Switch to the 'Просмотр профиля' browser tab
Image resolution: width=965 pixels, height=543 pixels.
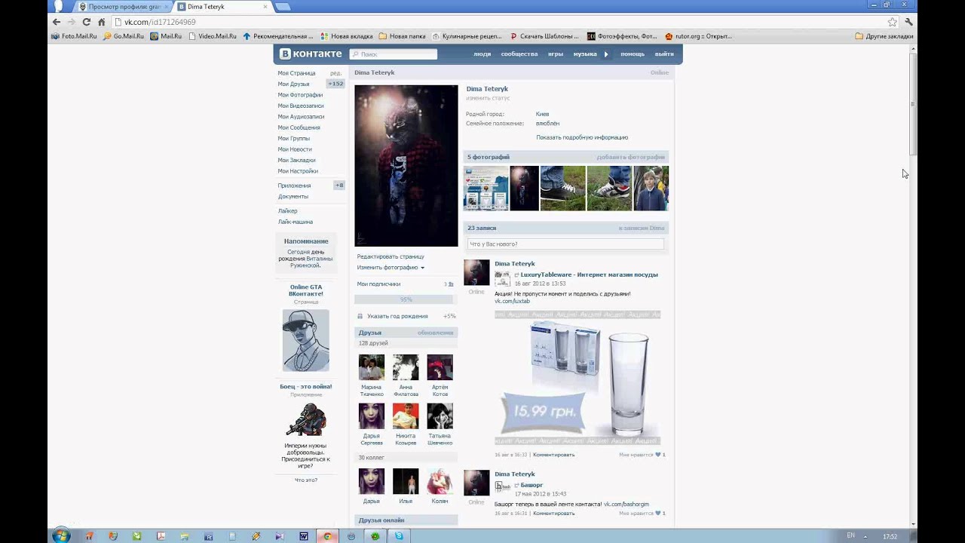[x=124, y=7]
